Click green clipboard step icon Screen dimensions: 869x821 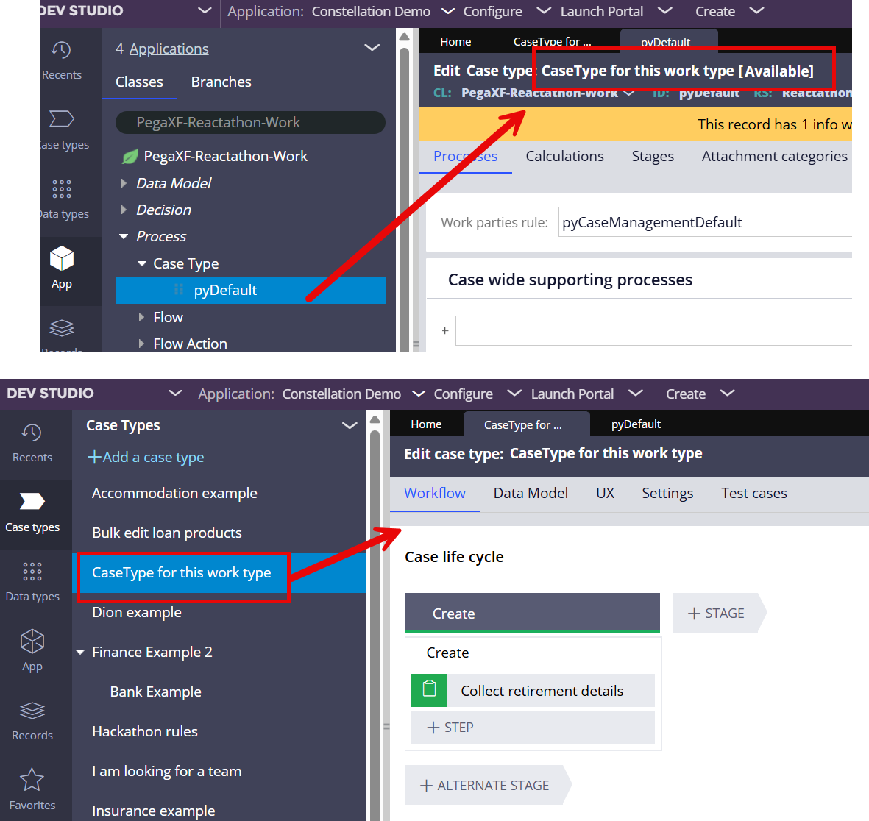point(429,690)
